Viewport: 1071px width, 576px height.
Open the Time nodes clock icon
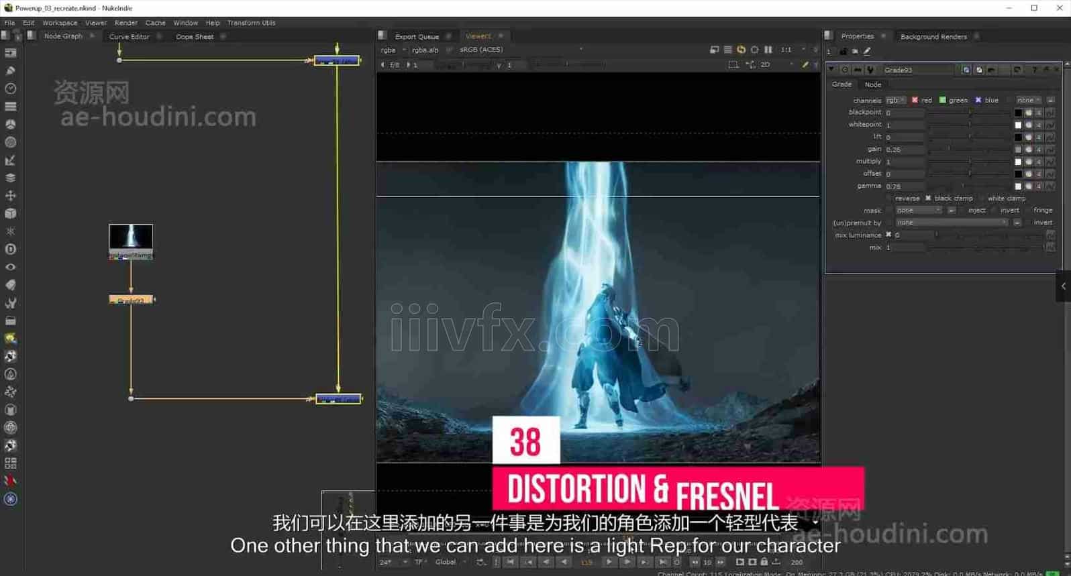pyautogui.click(x=11, y=89)
